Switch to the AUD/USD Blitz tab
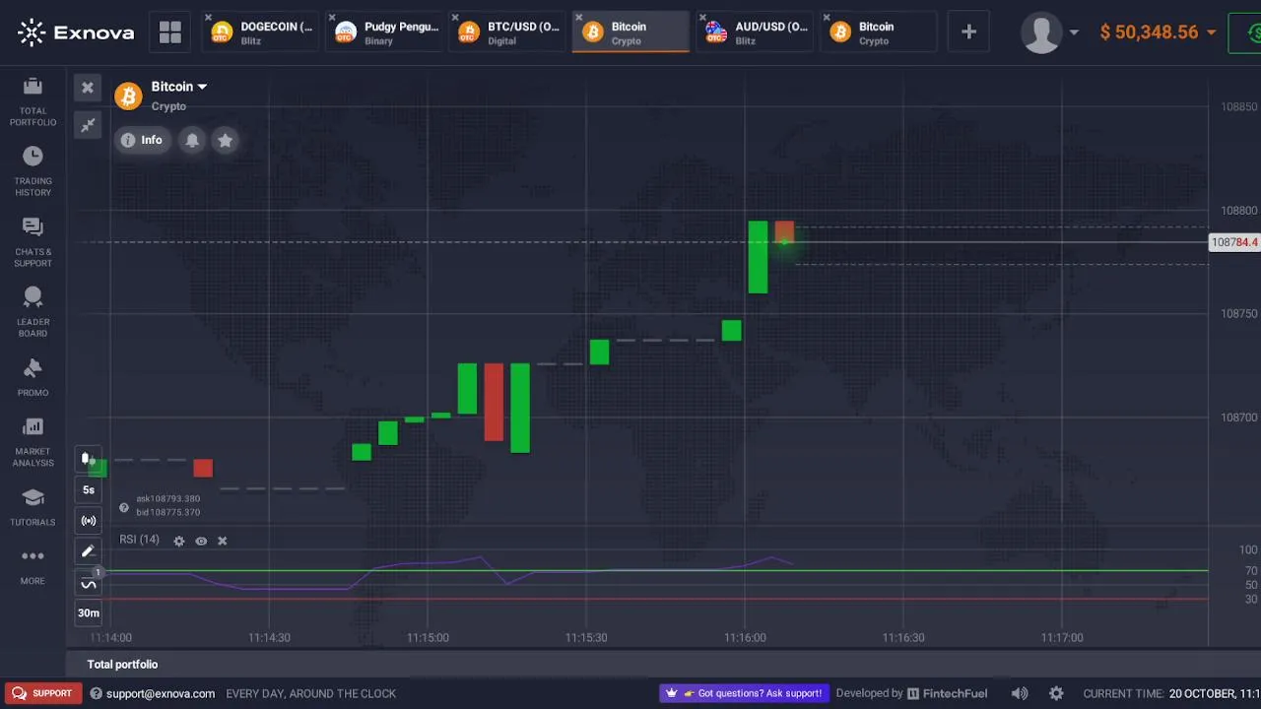The width and height of the screenshot is (1261, 709). [755, 32]
